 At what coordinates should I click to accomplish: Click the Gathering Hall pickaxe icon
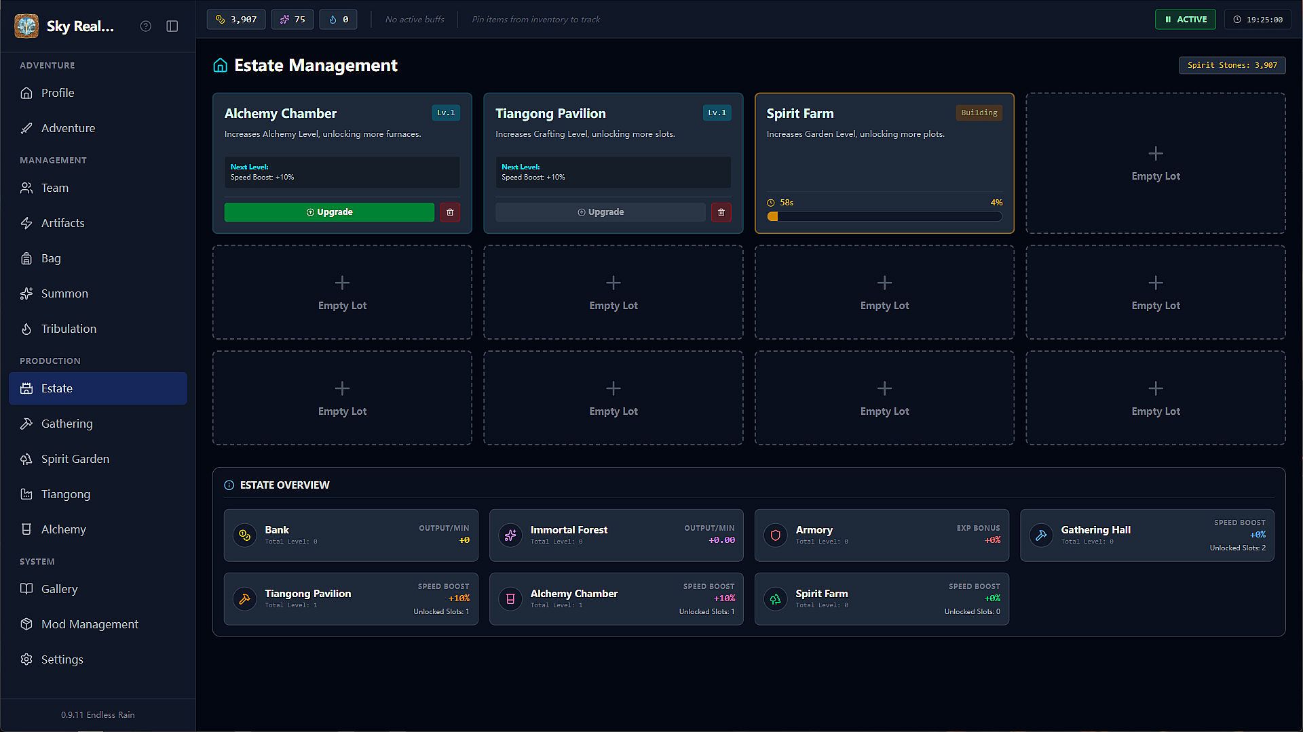point(1040,535)
